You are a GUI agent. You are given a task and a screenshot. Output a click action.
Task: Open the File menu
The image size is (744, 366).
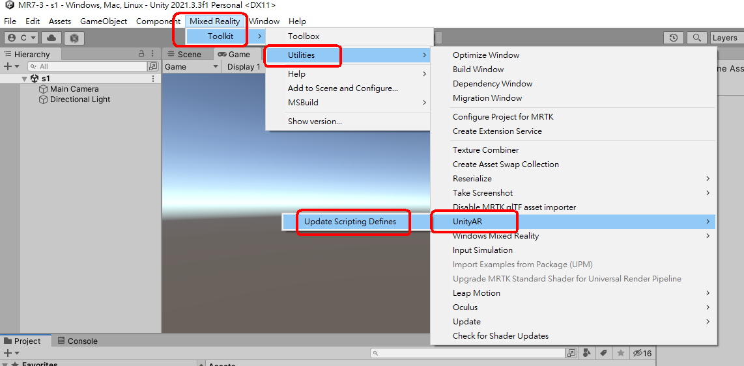click(10, 21)
